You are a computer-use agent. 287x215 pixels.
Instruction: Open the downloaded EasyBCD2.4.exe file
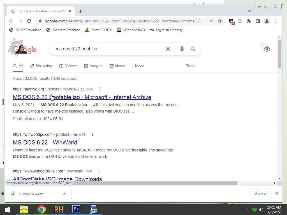pyautogui.click(x=31, y=194)
